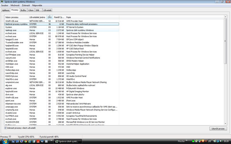Switch to the Aplikace tab
Screen dimensions: 231x144
click(x=6, y=10)
